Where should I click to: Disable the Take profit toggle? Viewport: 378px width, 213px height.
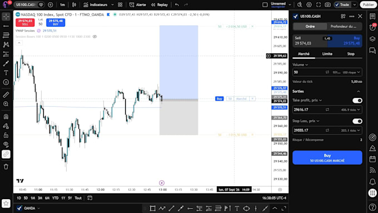click(x=357, y=100)
